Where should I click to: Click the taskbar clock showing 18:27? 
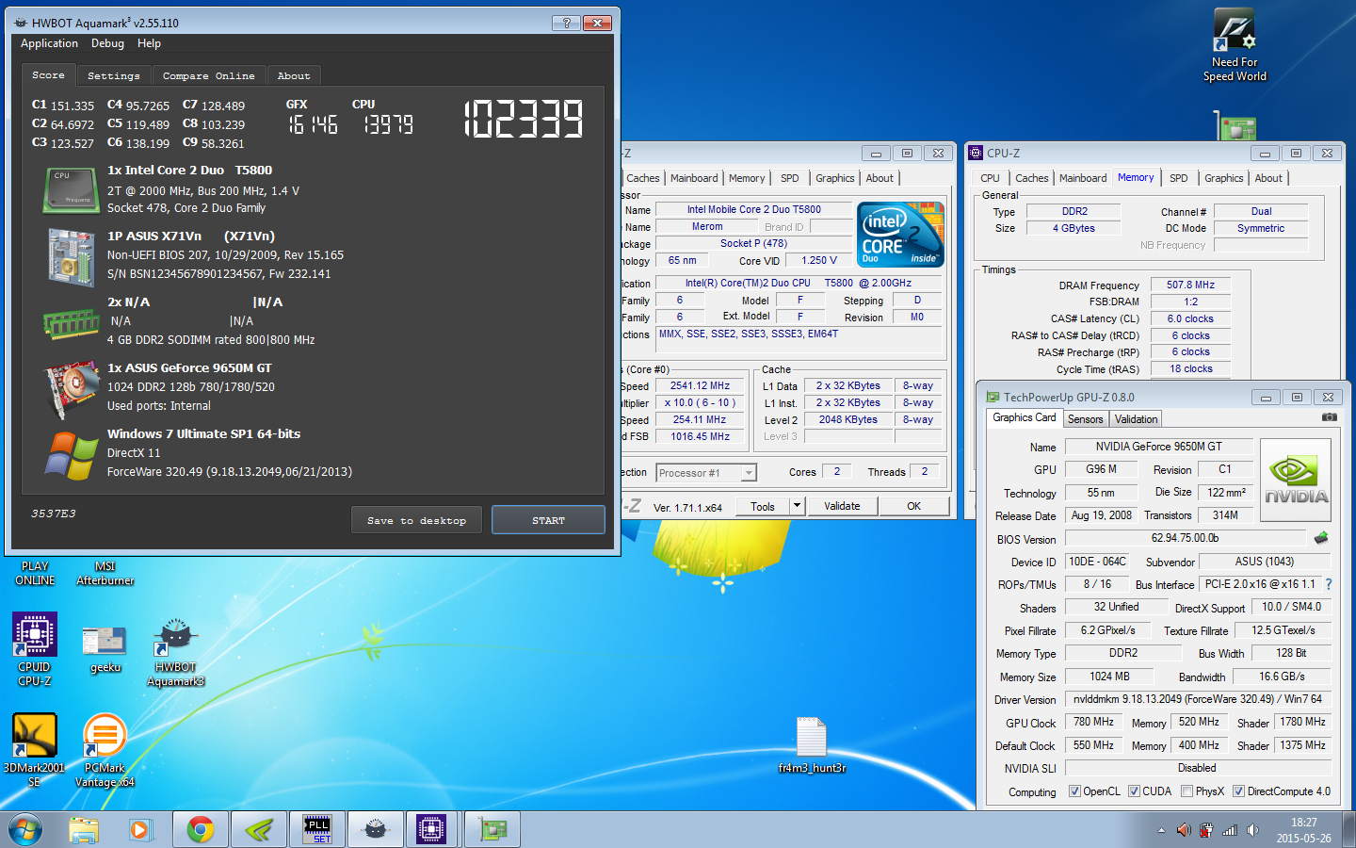(1303, 830)
